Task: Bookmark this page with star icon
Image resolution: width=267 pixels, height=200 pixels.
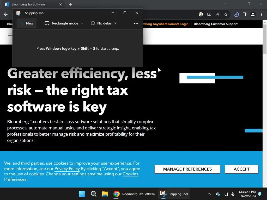Action: 226,15
